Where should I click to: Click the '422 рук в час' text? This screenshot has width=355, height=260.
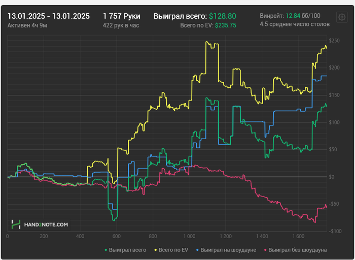(x=121, y=25)
